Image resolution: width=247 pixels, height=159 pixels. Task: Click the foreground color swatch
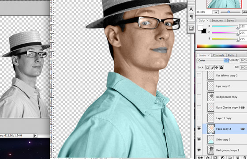(x=200, y=27)
